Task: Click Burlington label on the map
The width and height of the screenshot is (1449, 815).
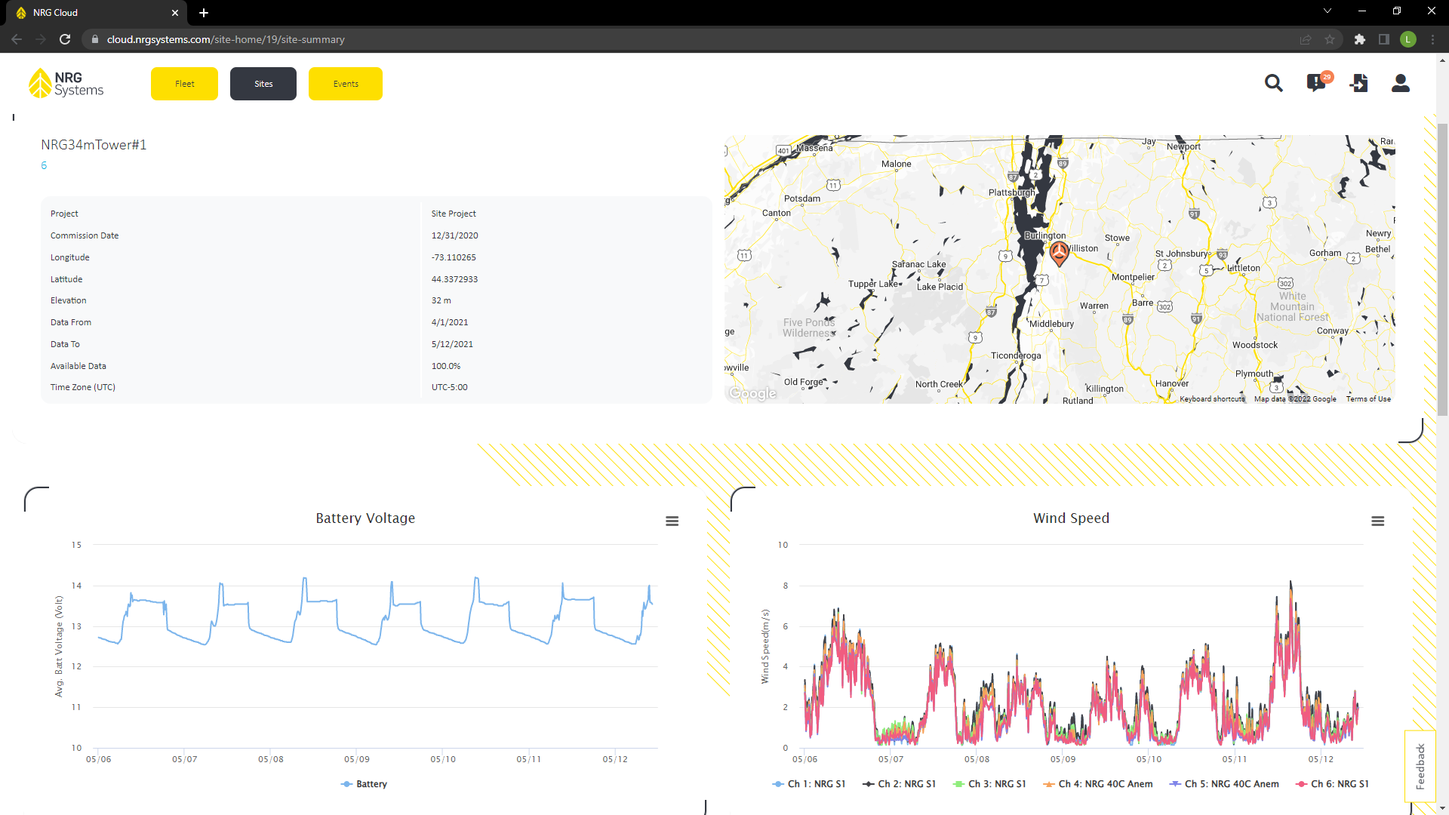Action: click(1045, 235)
